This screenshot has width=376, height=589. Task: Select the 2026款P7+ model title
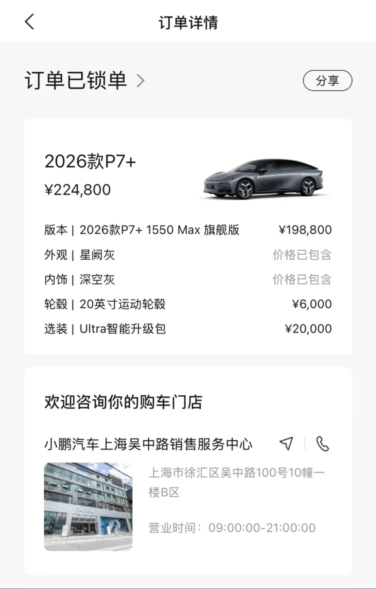point(91,162)
